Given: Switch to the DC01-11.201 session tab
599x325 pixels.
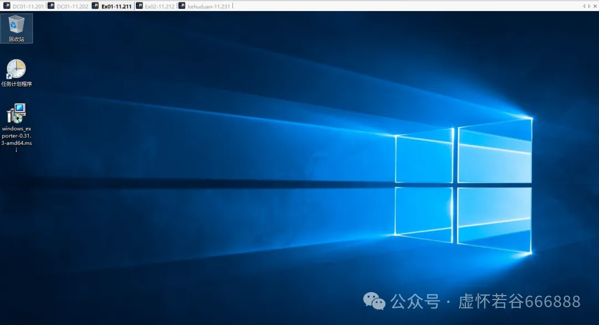Looking at the screenshot, I should tap(24, 6).
